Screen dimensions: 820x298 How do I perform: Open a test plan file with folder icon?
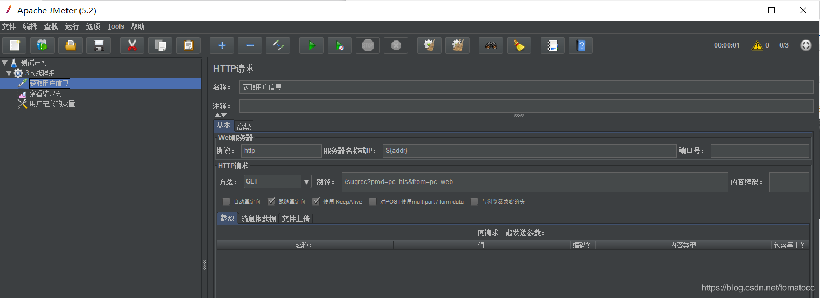click(71, 45)
